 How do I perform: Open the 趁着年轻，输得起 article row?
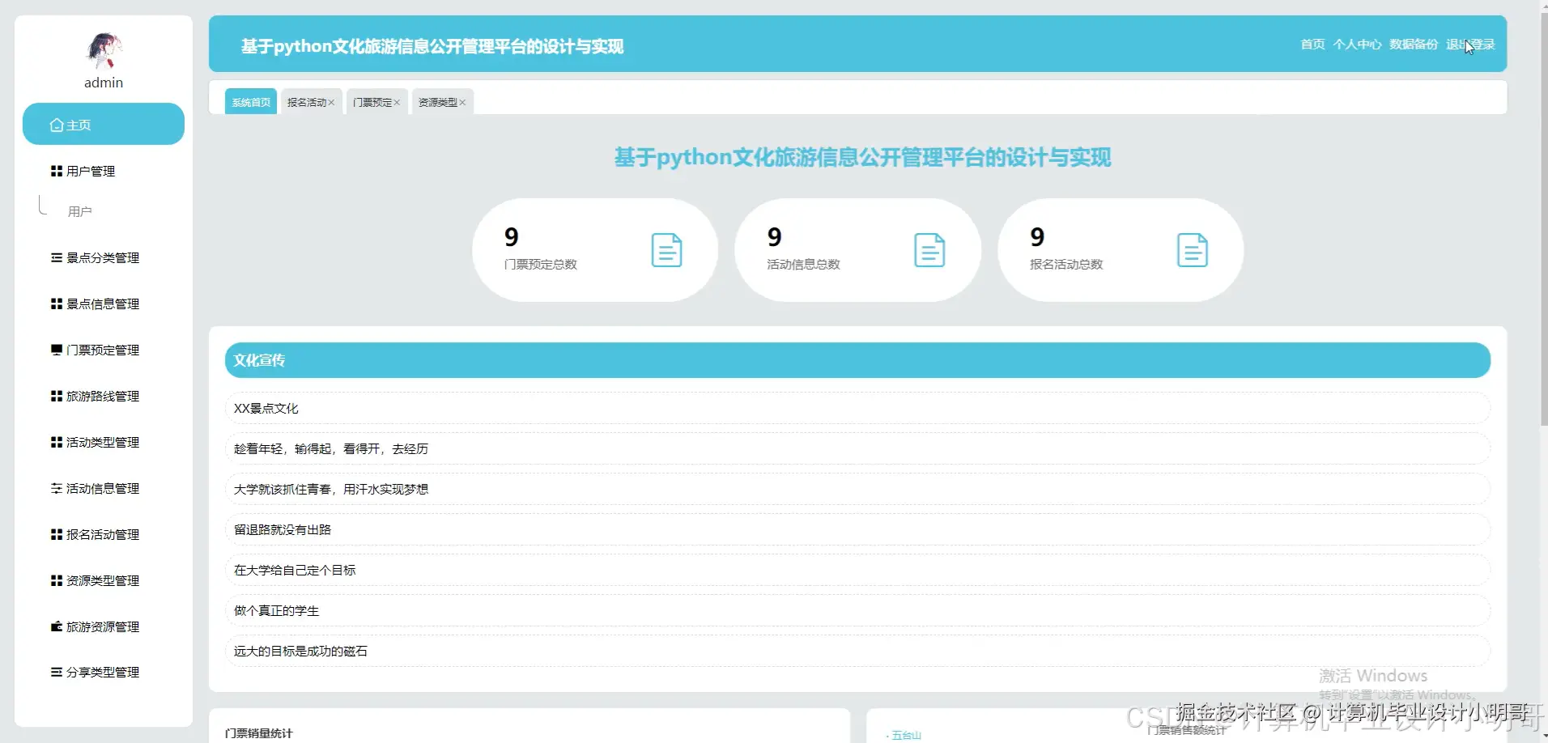coord(857,448)
